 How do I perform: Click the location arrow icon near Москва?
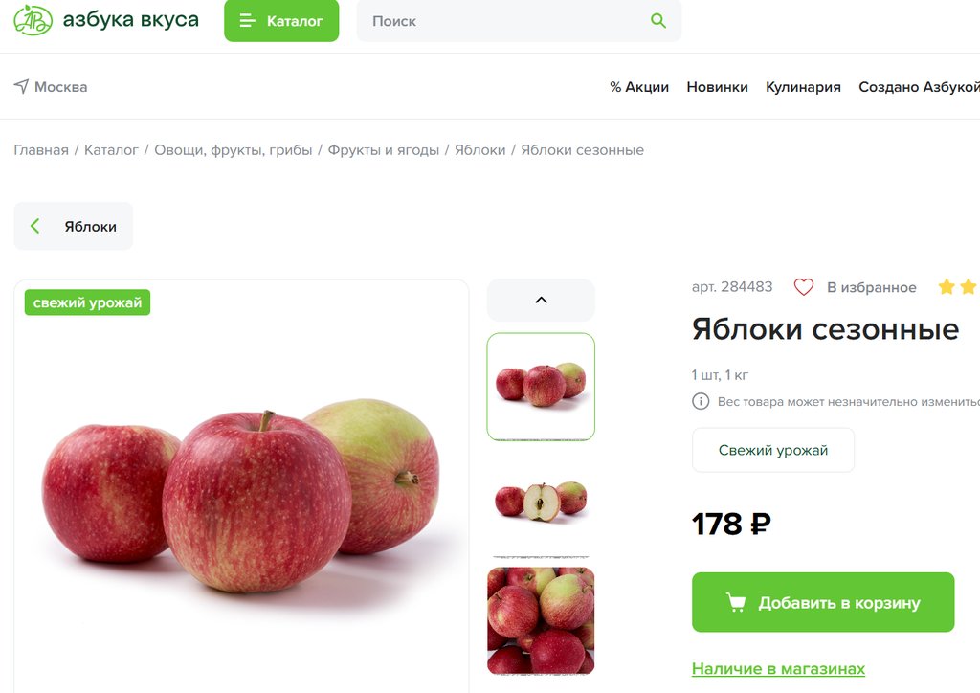pyautogui.click(x=21, y=86)
